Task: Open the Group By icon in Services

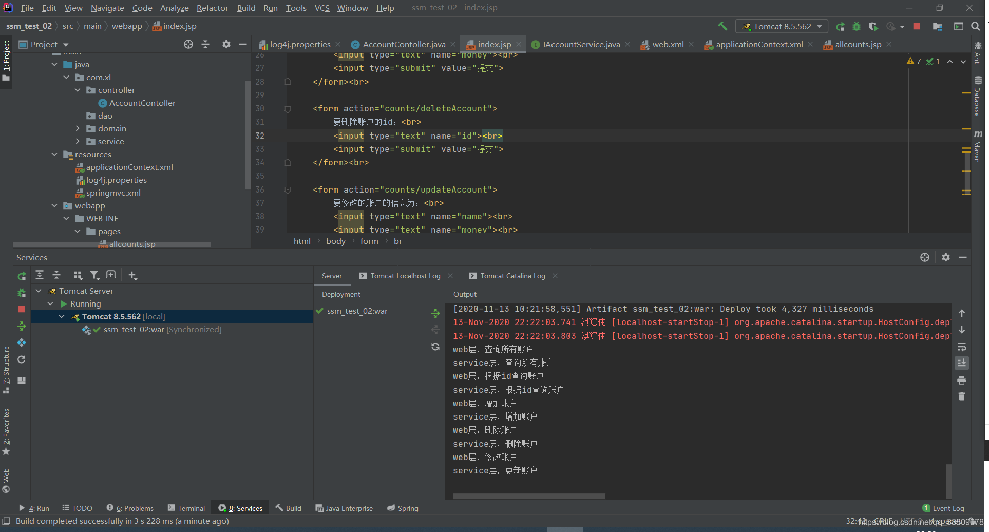Action: (78, 275)
